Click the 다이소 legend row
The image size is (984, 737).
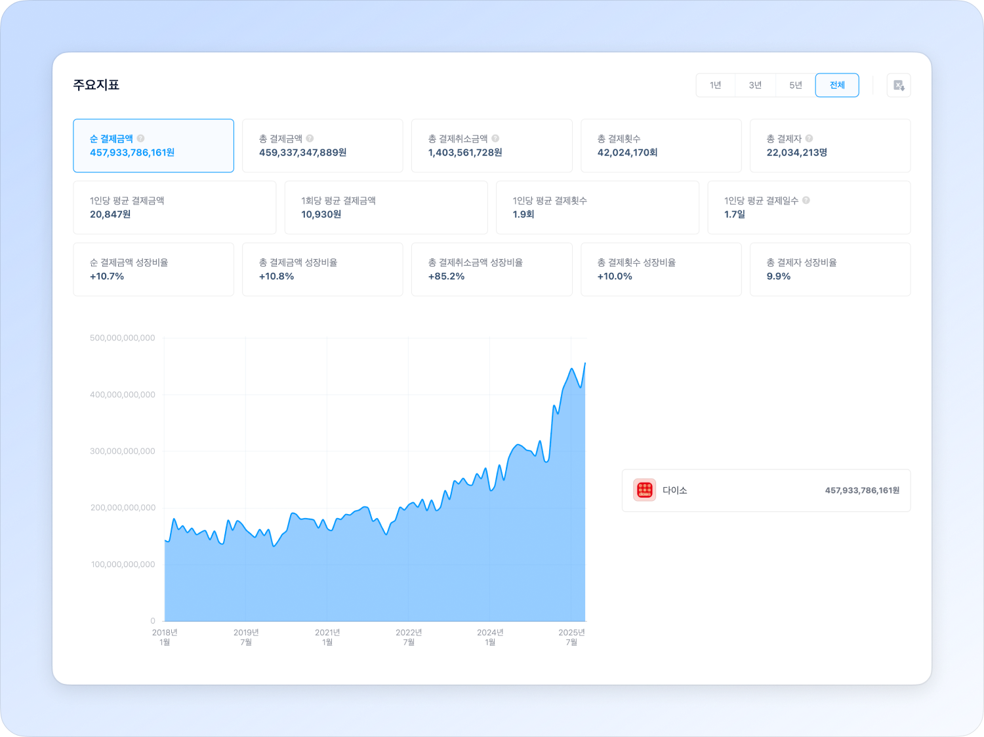click(x=766, y=490)
